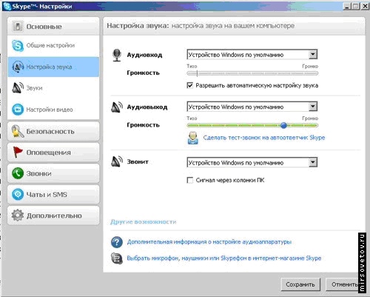Click the blue speaker volume slider knob
This screenshot has height=297, width=370.
tap(283, 125)
